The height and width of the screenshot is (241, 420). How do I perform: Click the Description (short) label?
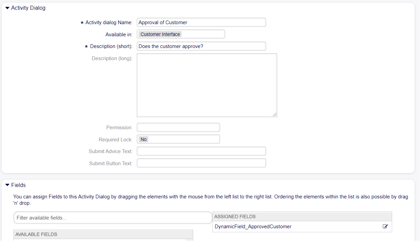[111, 46]
